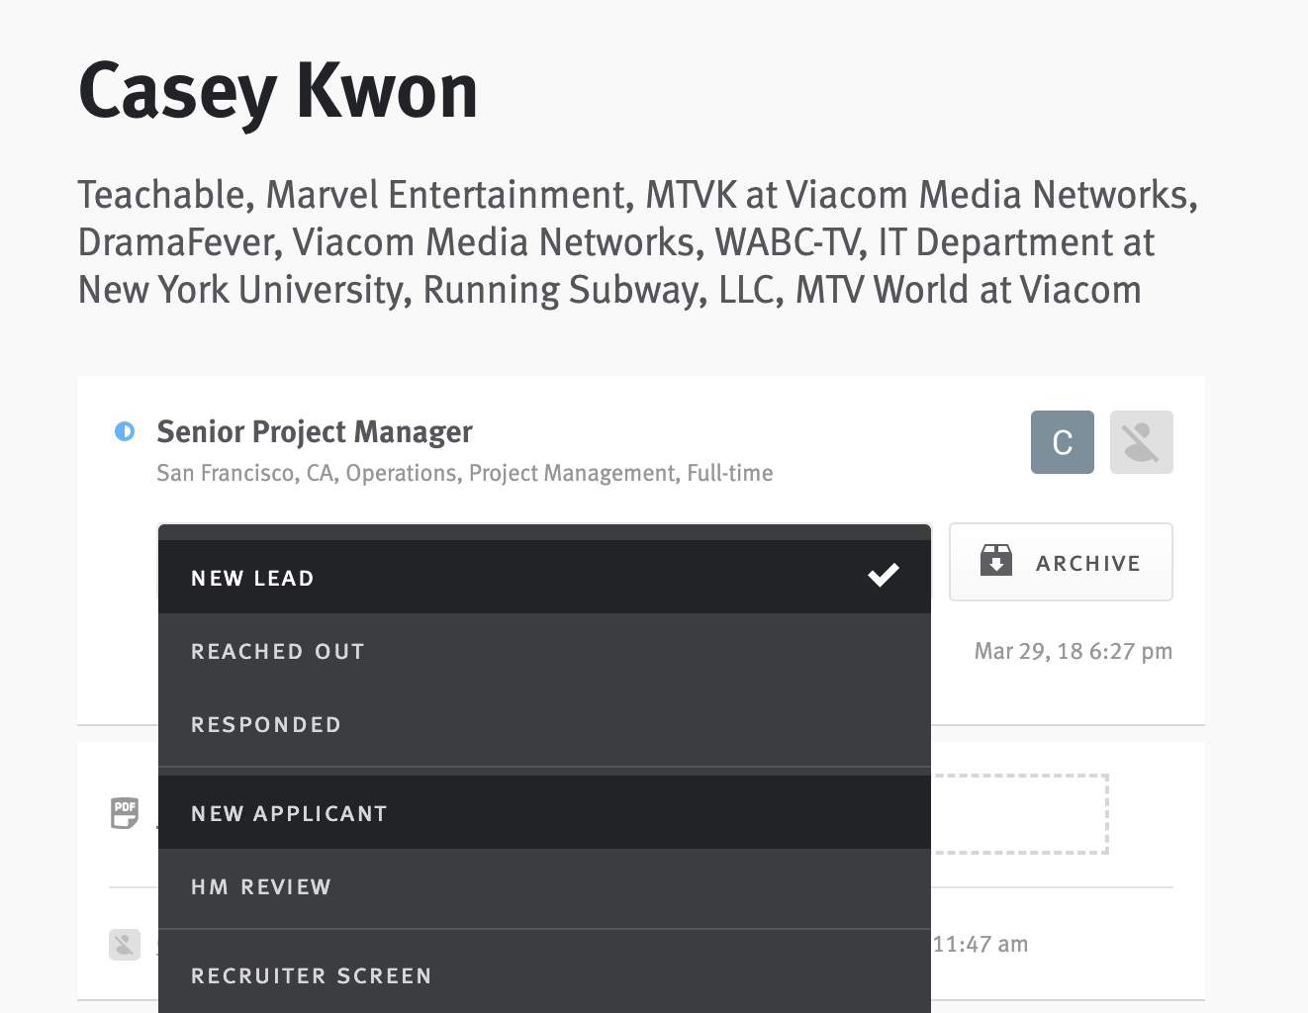
Task: Choose the Responded stage
Action: click(x=544, y=724)
